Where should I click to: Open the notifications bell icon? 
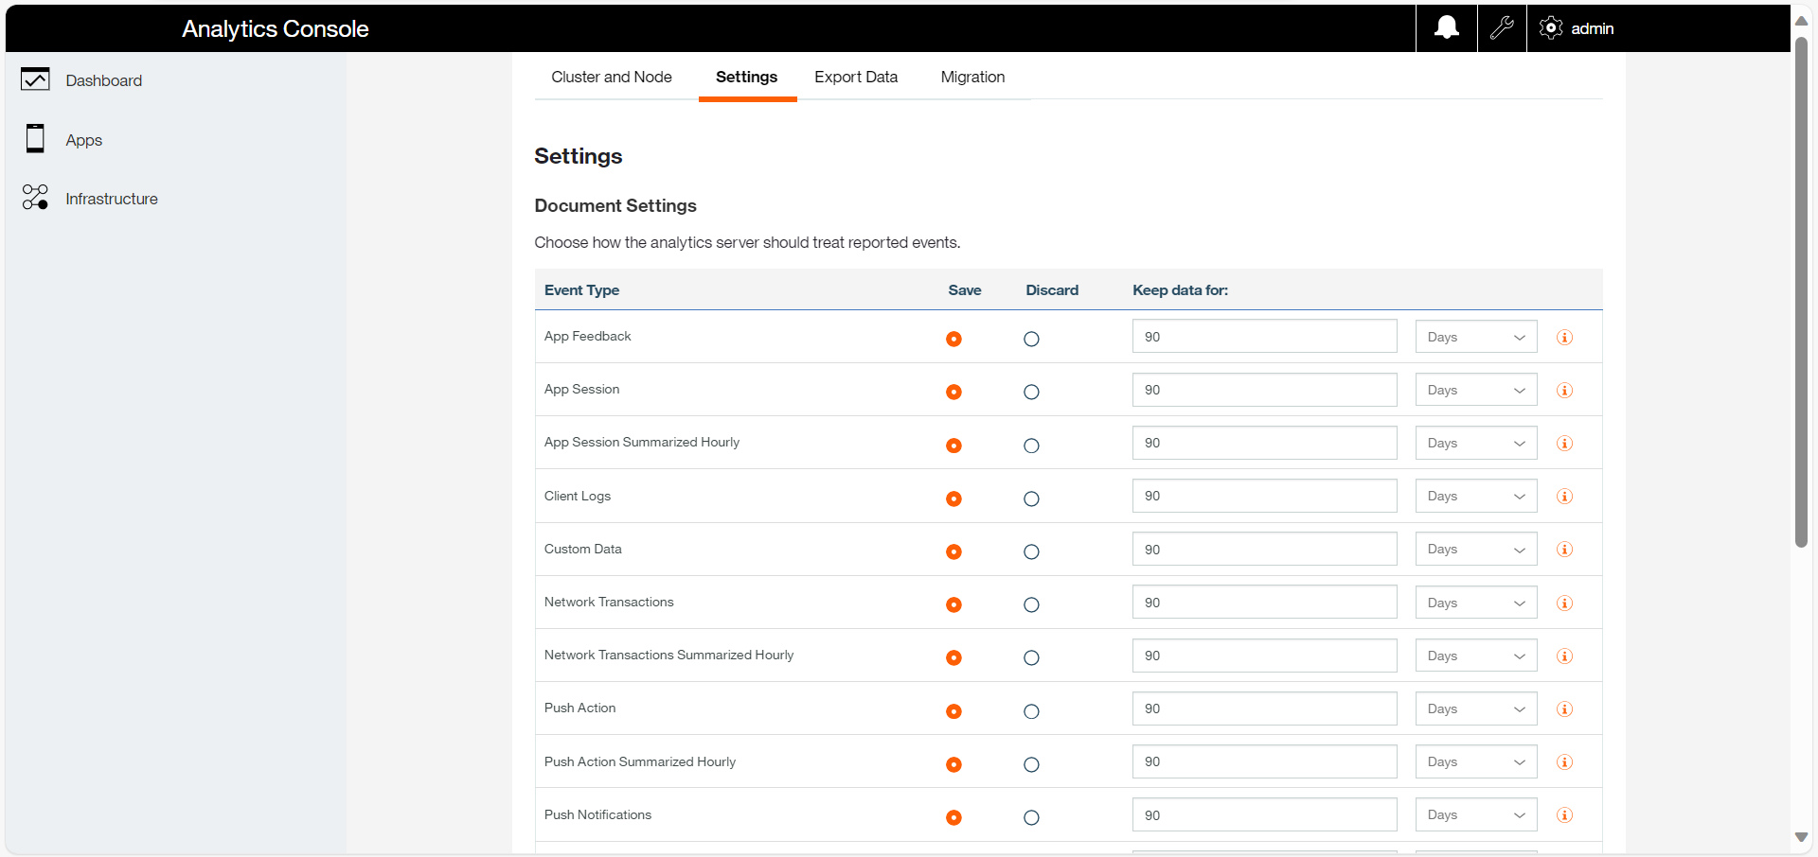pos(1446,28)
